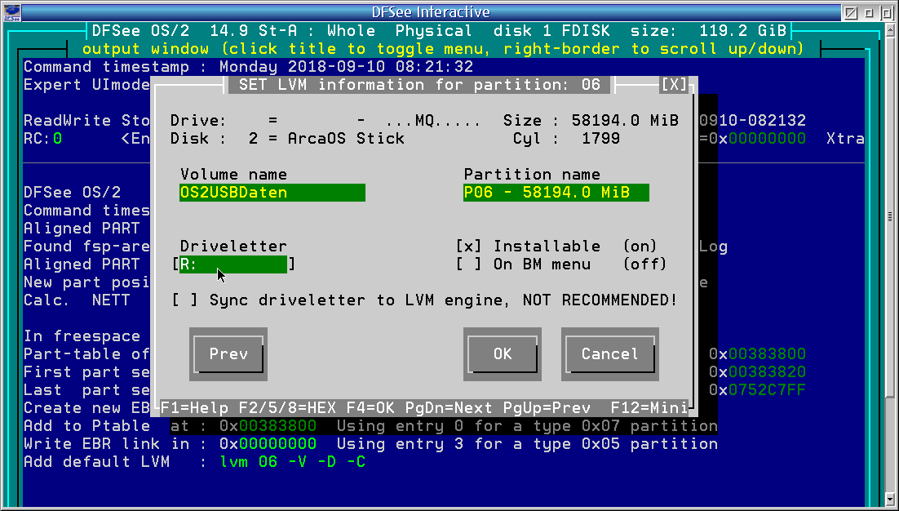The height and width of the screenshot is (511, 899).
Task: Toggle the Installable checkbox
Action: point(468,246)
